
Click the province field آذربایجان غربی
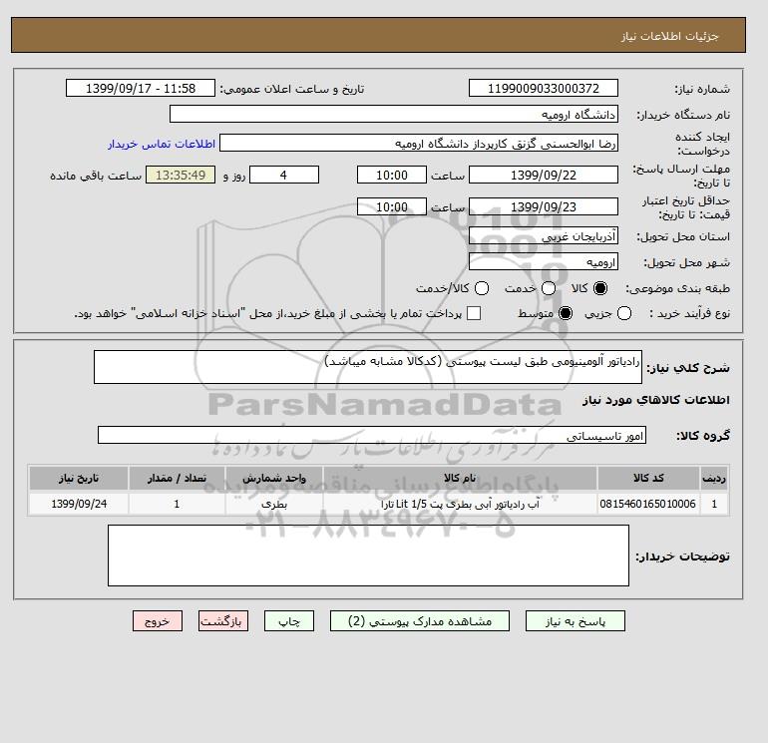(x=544, y=236)
